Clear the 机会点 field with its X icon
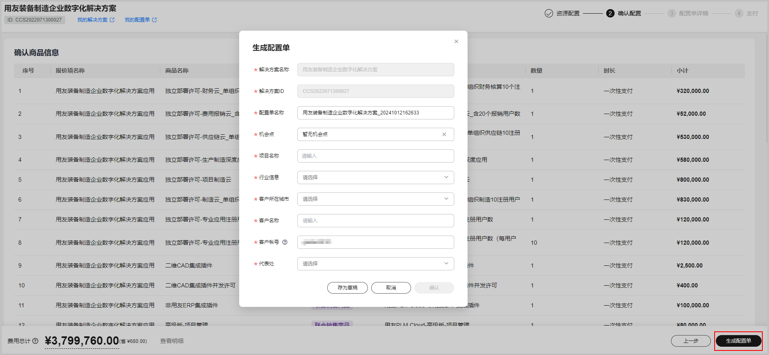Image resolution: width=769 pixels, height=355 pixels. 444,134
